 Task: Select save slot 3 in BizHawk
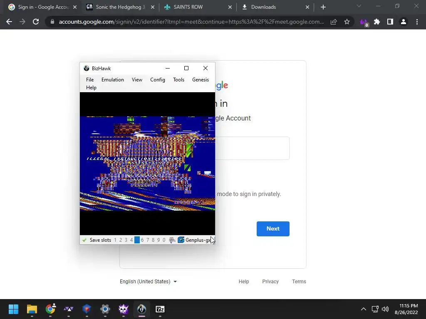[126, 240]
